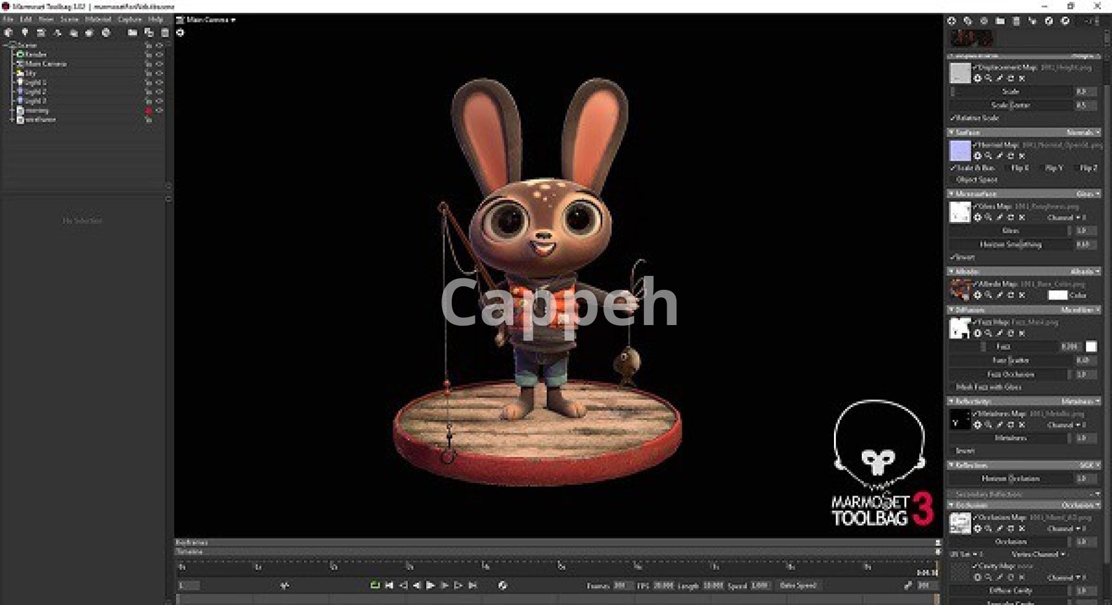Click the new material icon in material panel

pyautogui.click(x=952, y=21)
